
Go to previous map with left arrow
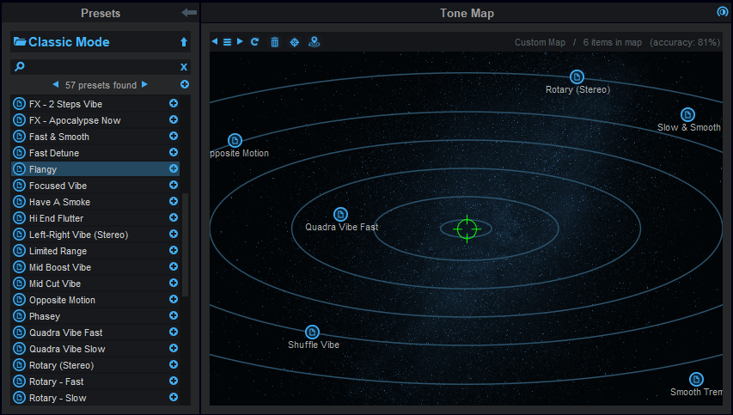(x=215, y=42)
